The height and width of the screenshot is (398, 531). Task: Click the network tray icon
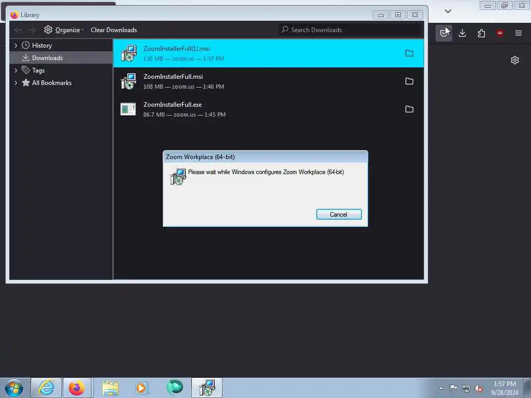point(466,389)
